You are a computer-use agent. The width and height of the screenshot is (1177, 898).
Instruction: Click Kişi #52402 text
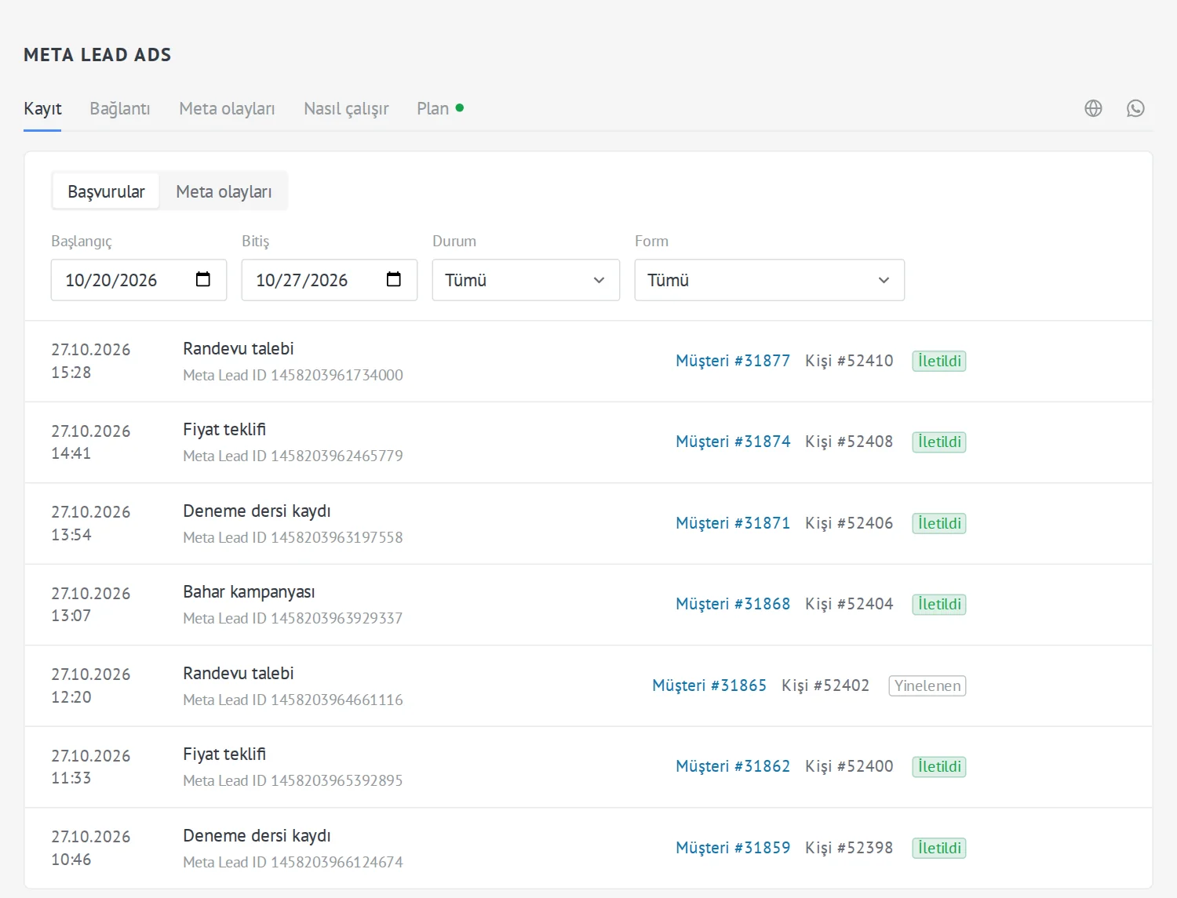pos(825,685)
